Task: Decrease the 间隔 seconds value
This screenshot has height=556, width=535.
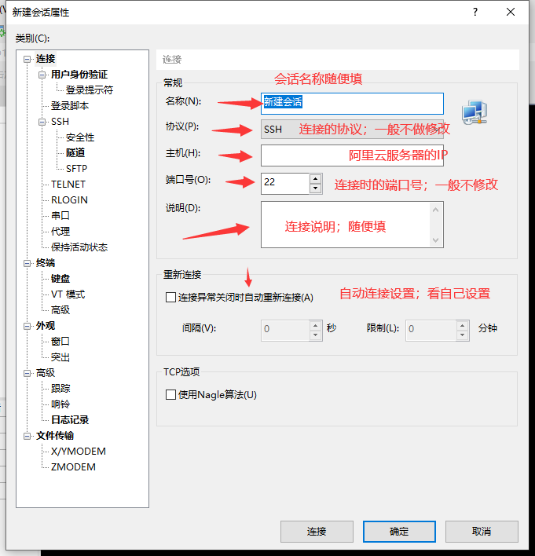Action: tap(315, 335)
